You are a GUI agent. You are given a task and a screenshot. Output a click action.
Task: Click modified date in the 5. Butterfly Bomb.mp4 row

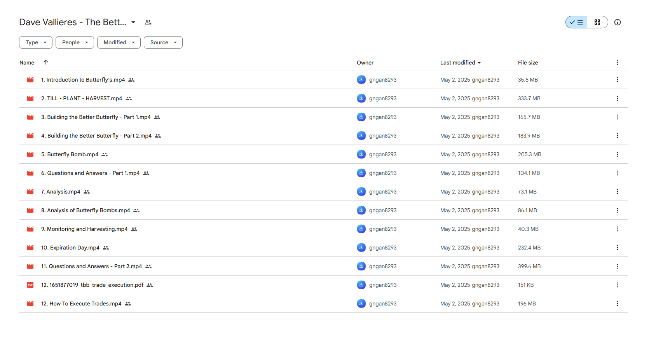click(x=455, y=154)
